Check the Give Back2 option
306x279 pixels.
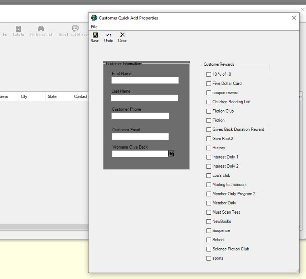click(209, 139)
